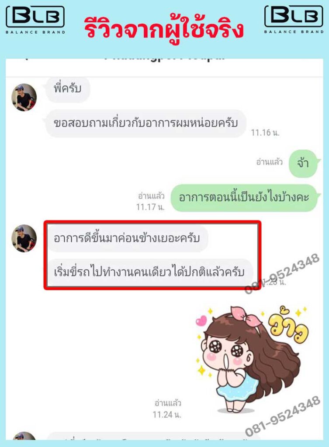Image resolution: width=329 pixels, height=447 pixels.
Task: Select the 'พี่ครับ' chat bubble
Action: click(68, 89)
